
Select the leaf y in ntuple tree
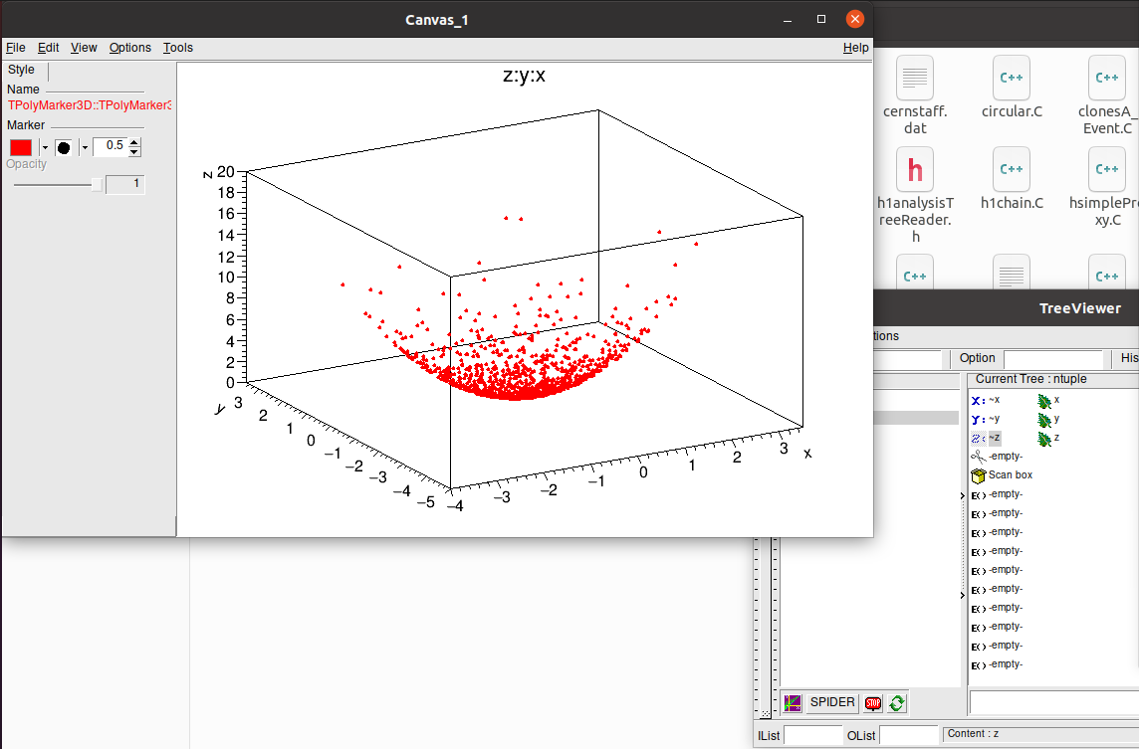point(1048,420)
